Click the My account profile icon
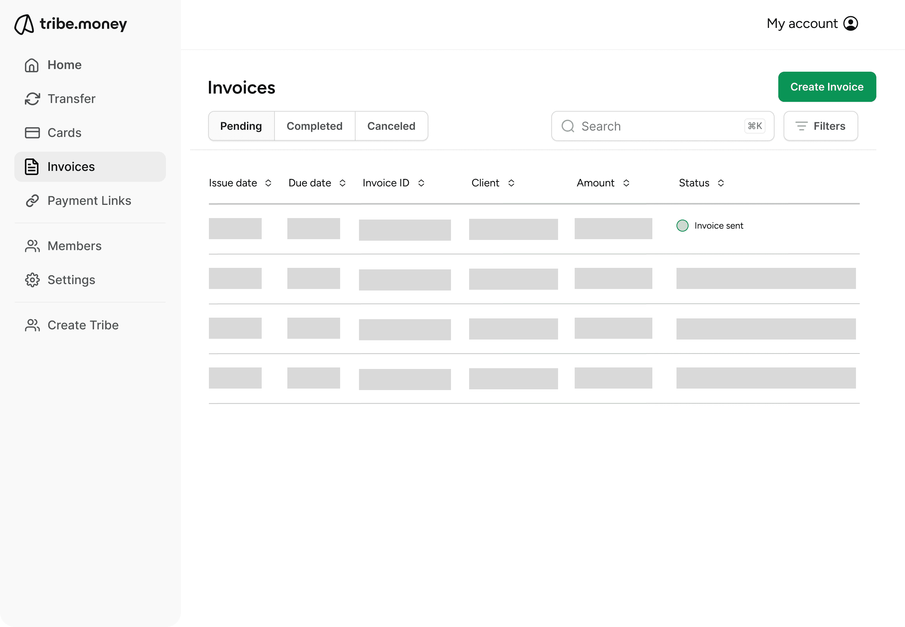Image resolution: width=905 pixels, height=627 pixels. [x=850, y=23]
